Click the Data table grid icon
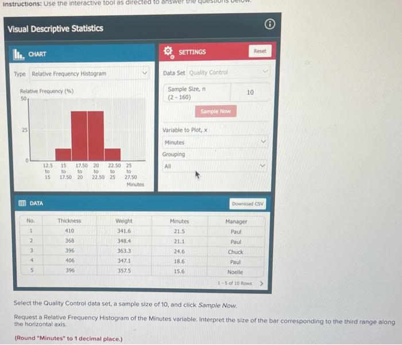402x345 pixels. coord(22,203)
